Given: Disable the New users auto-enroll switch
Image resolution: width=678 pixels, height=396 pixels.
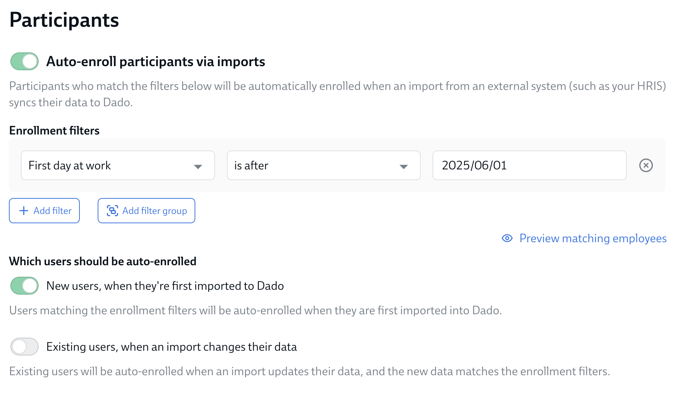Looking at the screenshot, I should 25,286.
